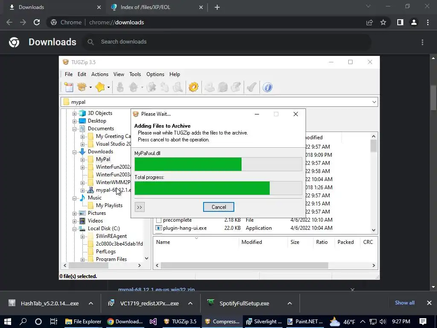Open Chrome three-dot main menu
437x328 pixels.
(x=428, y=22)
